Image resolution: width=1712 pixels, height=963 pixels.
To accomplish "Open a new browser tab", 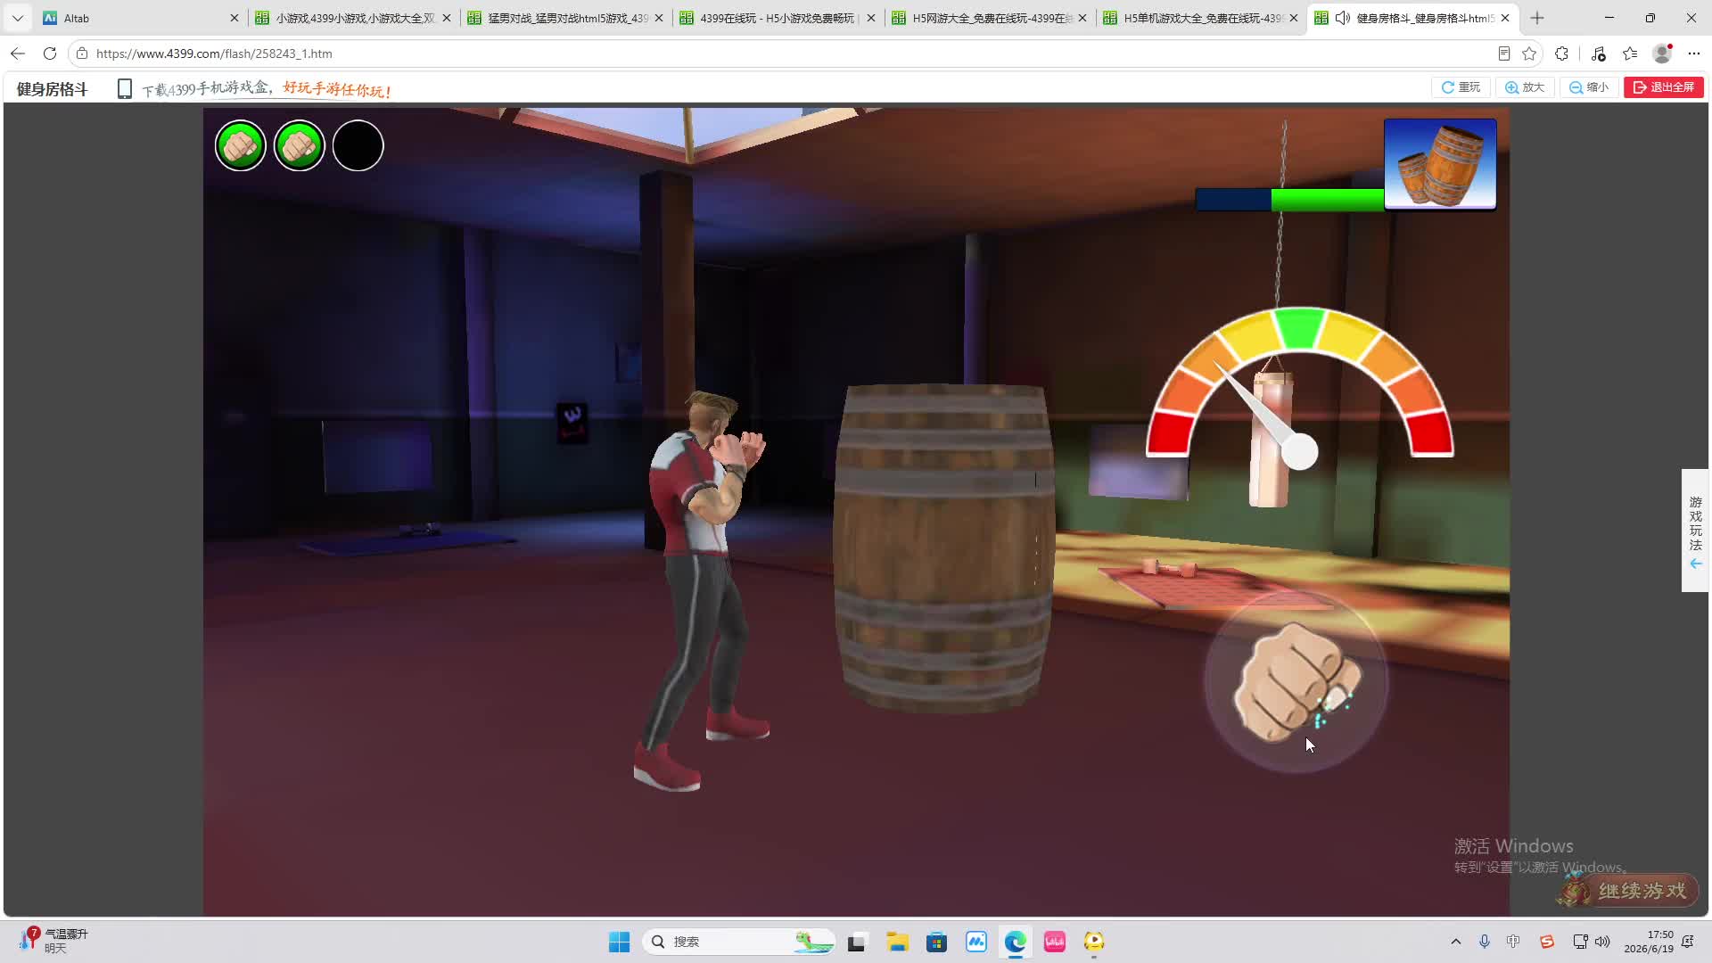I will (x=1537, y=18).
